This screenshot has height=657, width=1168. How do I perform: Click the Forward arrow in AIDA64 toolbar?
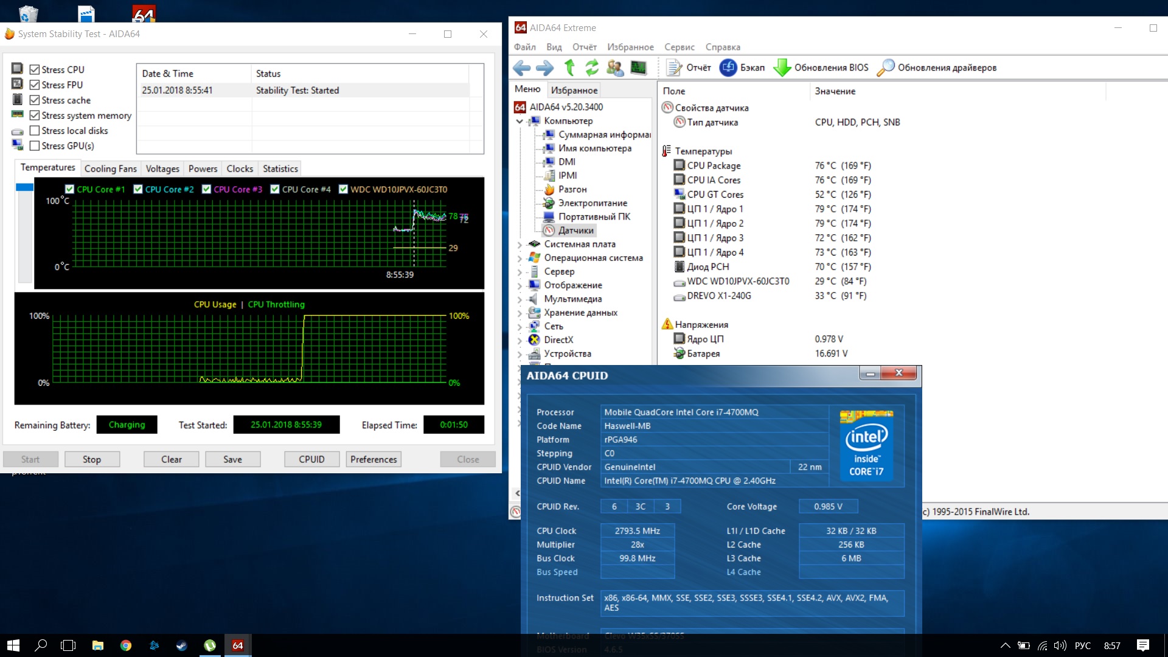coord(544,68)
